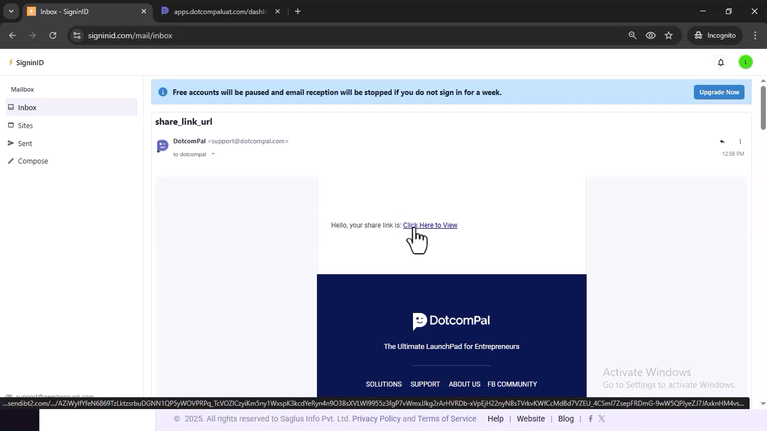This screenshot has width=767, height=431.
Task: Bookmark this page with the star icon
Action: coord(669,35)
